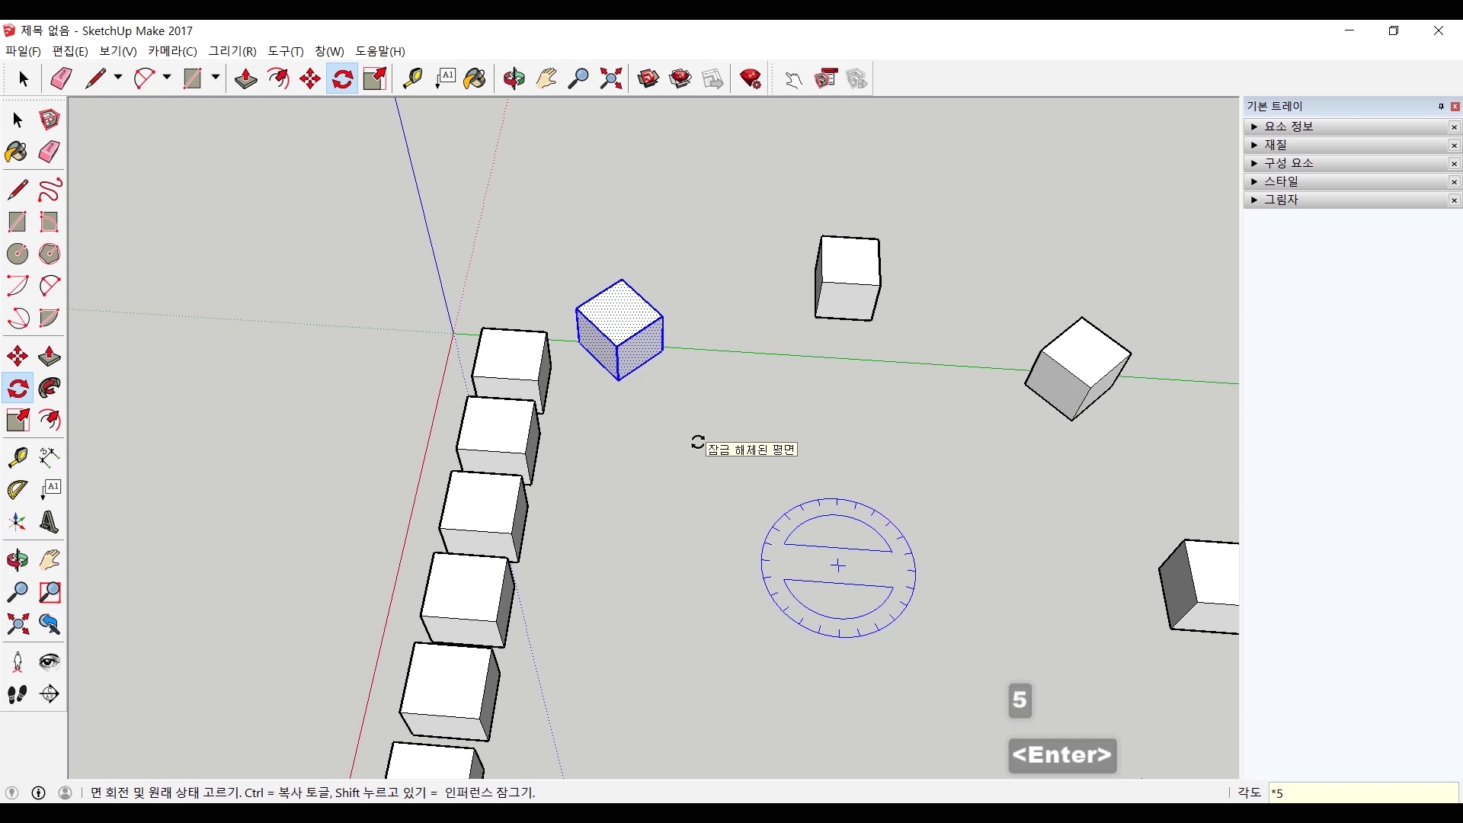Select the Protractor tool
The width and height of the screenshot is (1463, 823).
tap(17, 490)
